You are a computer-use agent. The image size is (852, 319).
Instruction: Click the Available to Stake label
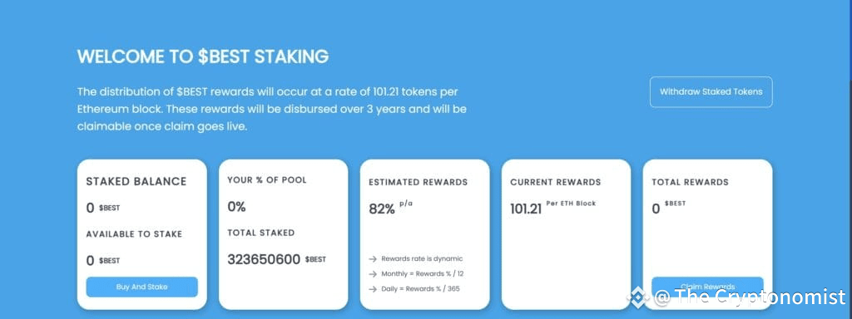coord(134,234)
